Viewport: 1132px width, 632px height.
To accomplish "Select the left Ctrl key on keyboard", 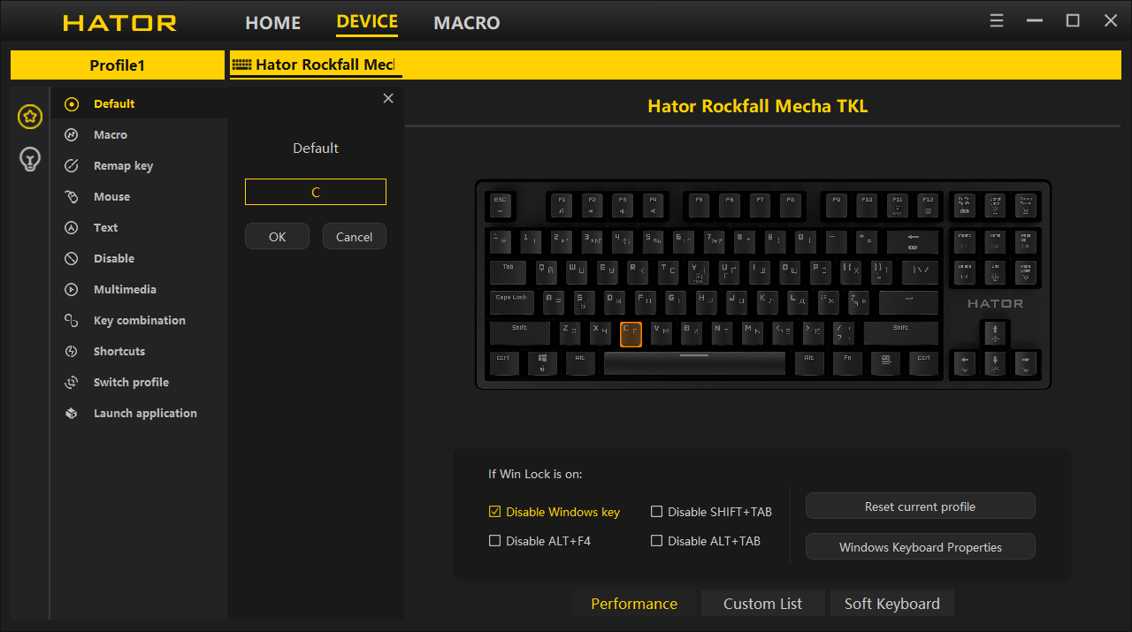I will tap(503, 362).
